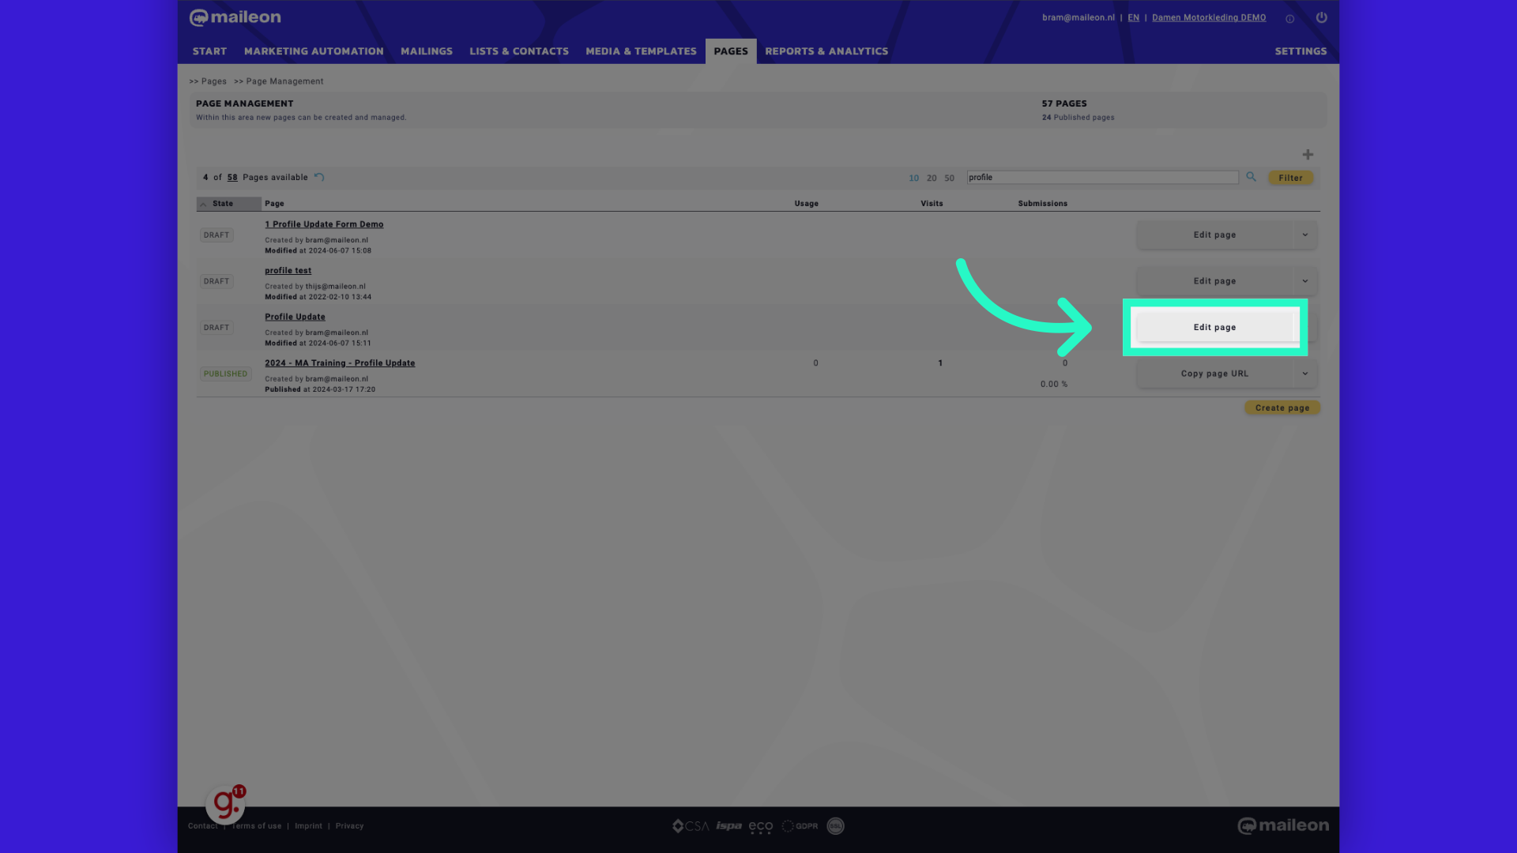The image size is (1517, 853).
Task: Expand the Copy page URL dropdown arrow
Action: [x=1305, y=373]
